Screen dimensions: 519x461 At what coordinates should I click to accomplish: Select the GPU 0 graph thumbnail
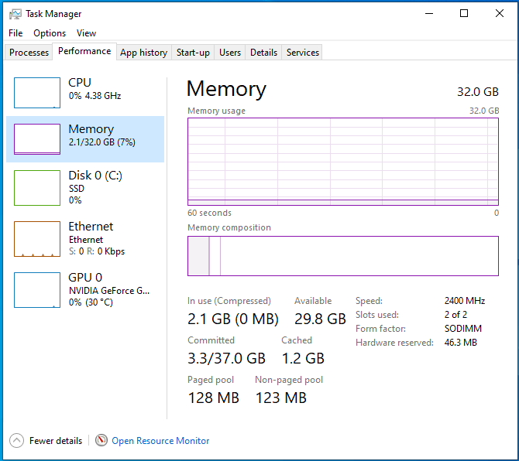point(37,290)
